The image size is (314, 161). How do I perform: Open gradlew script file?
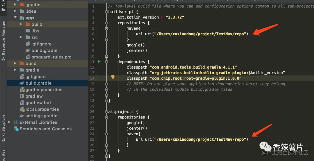pos(34,96)
